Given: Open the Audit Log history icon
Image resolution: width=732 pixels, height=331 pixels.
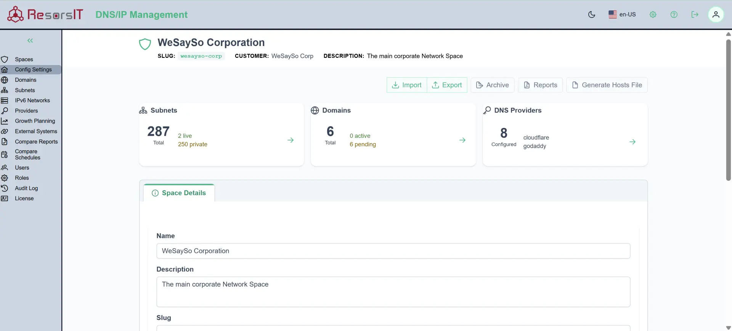Looking at the screenshot, I should tap(5, 188).
